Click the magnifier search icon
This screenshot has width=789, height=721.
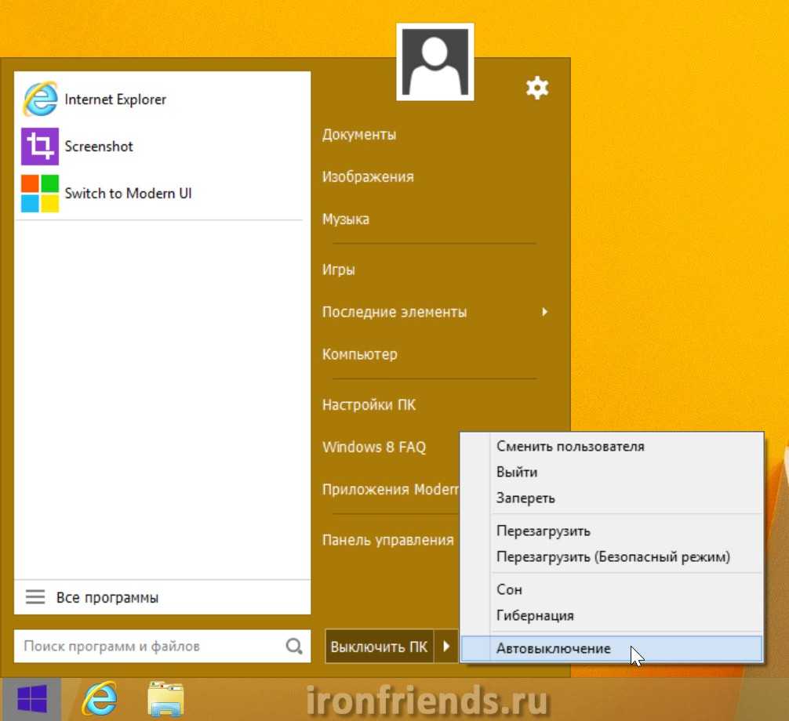(294, 647)
